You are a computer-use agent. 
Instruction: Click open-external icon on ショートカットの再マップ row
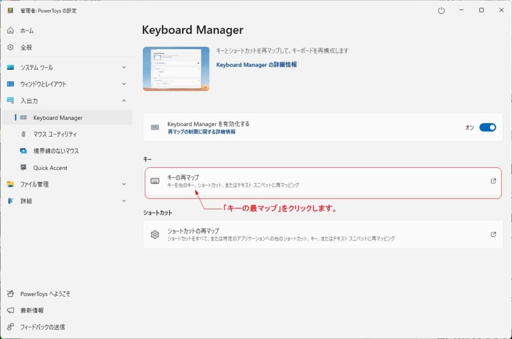[x=493, y=235]
